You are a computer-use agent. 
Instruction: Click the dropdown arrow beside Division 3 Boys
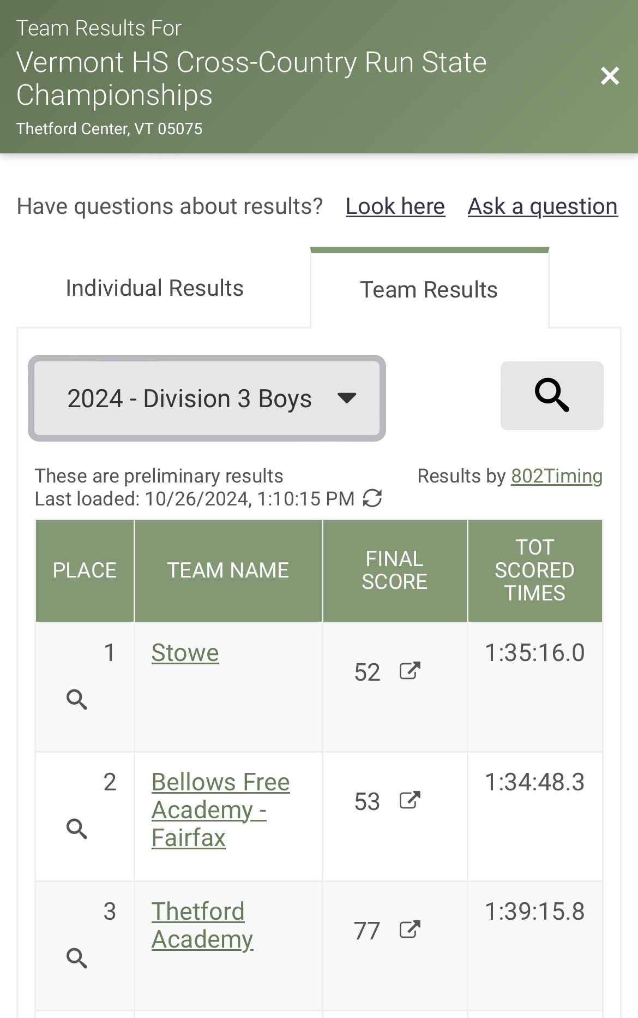click(347, 398)
